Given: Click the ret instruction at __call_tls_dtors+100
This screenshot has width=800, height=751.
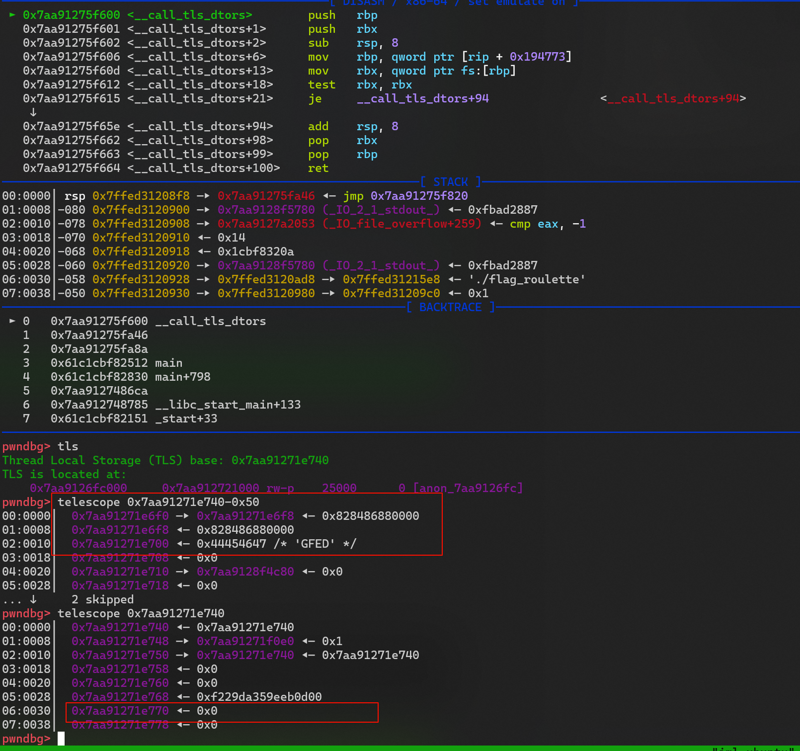Looking at the screenshot, I should pyautogui.click(x=318, y=168).
